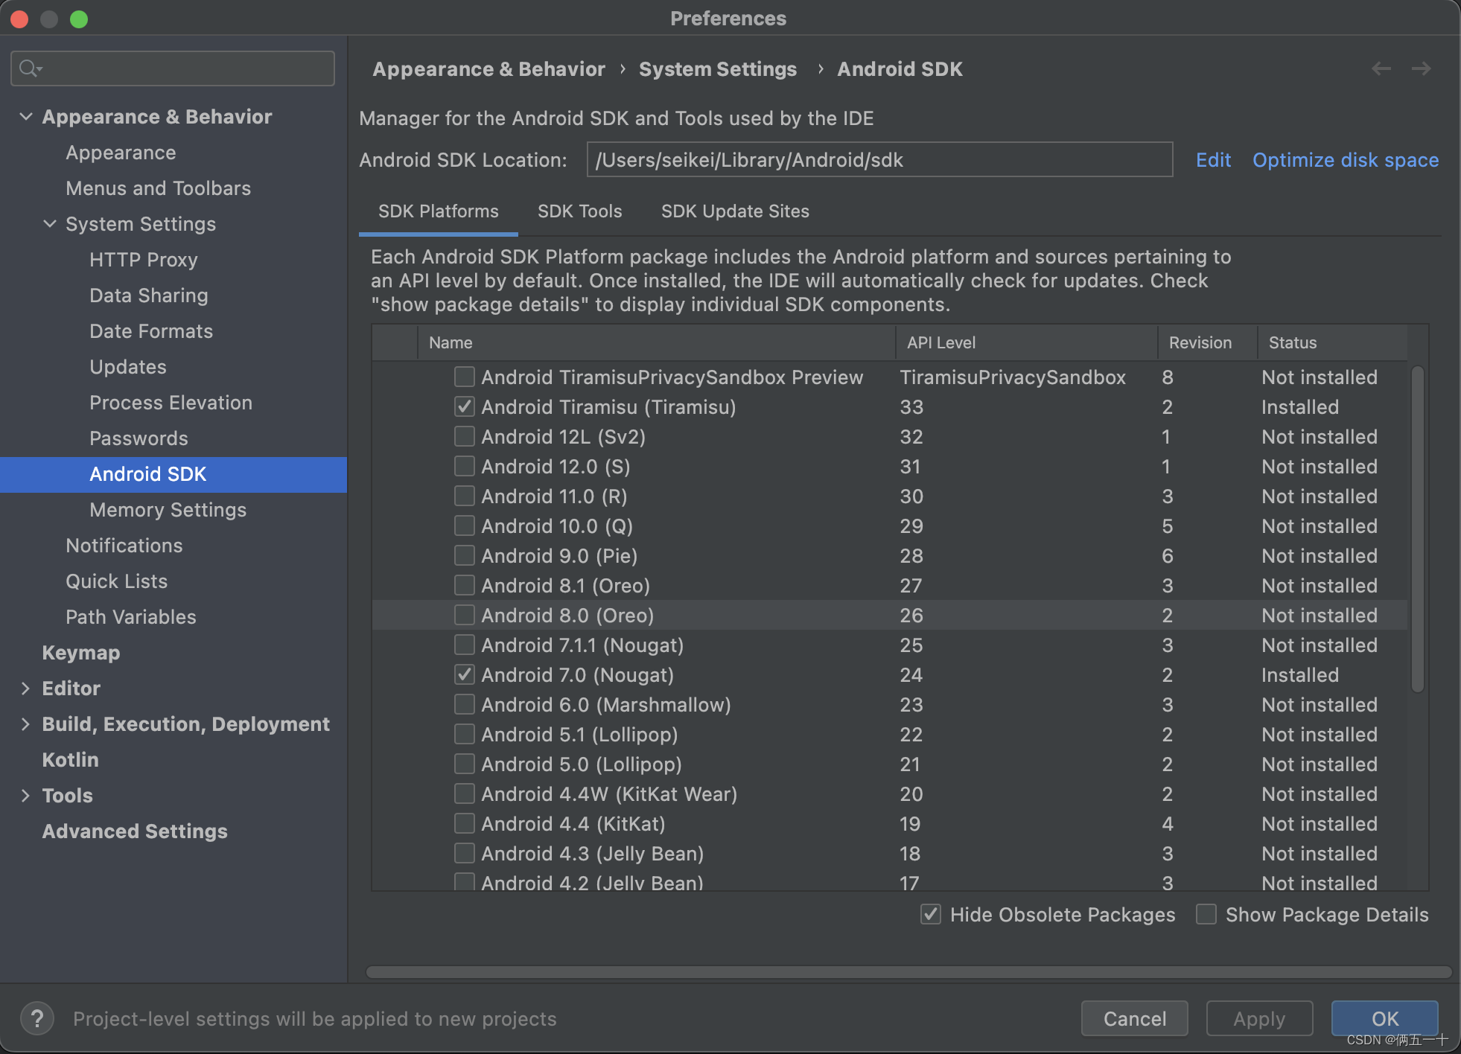Uncheck Android Tiramisu (Tiramisu) checkbox

click(465, 406)
